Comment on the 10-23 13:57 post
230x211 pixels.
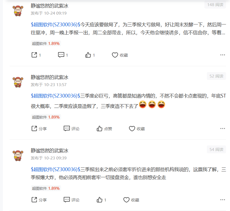click(x=72, y=129)
